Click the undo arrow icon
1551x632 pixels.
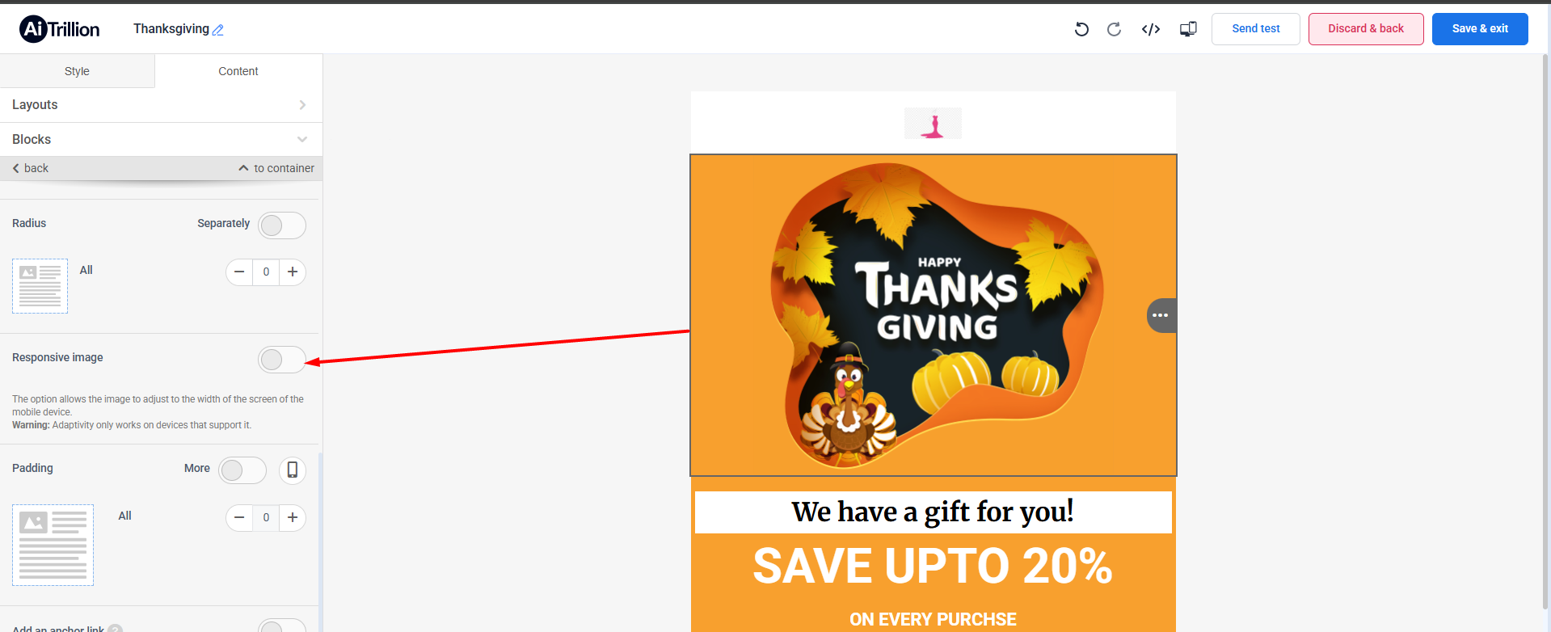tap(1081, 29)
